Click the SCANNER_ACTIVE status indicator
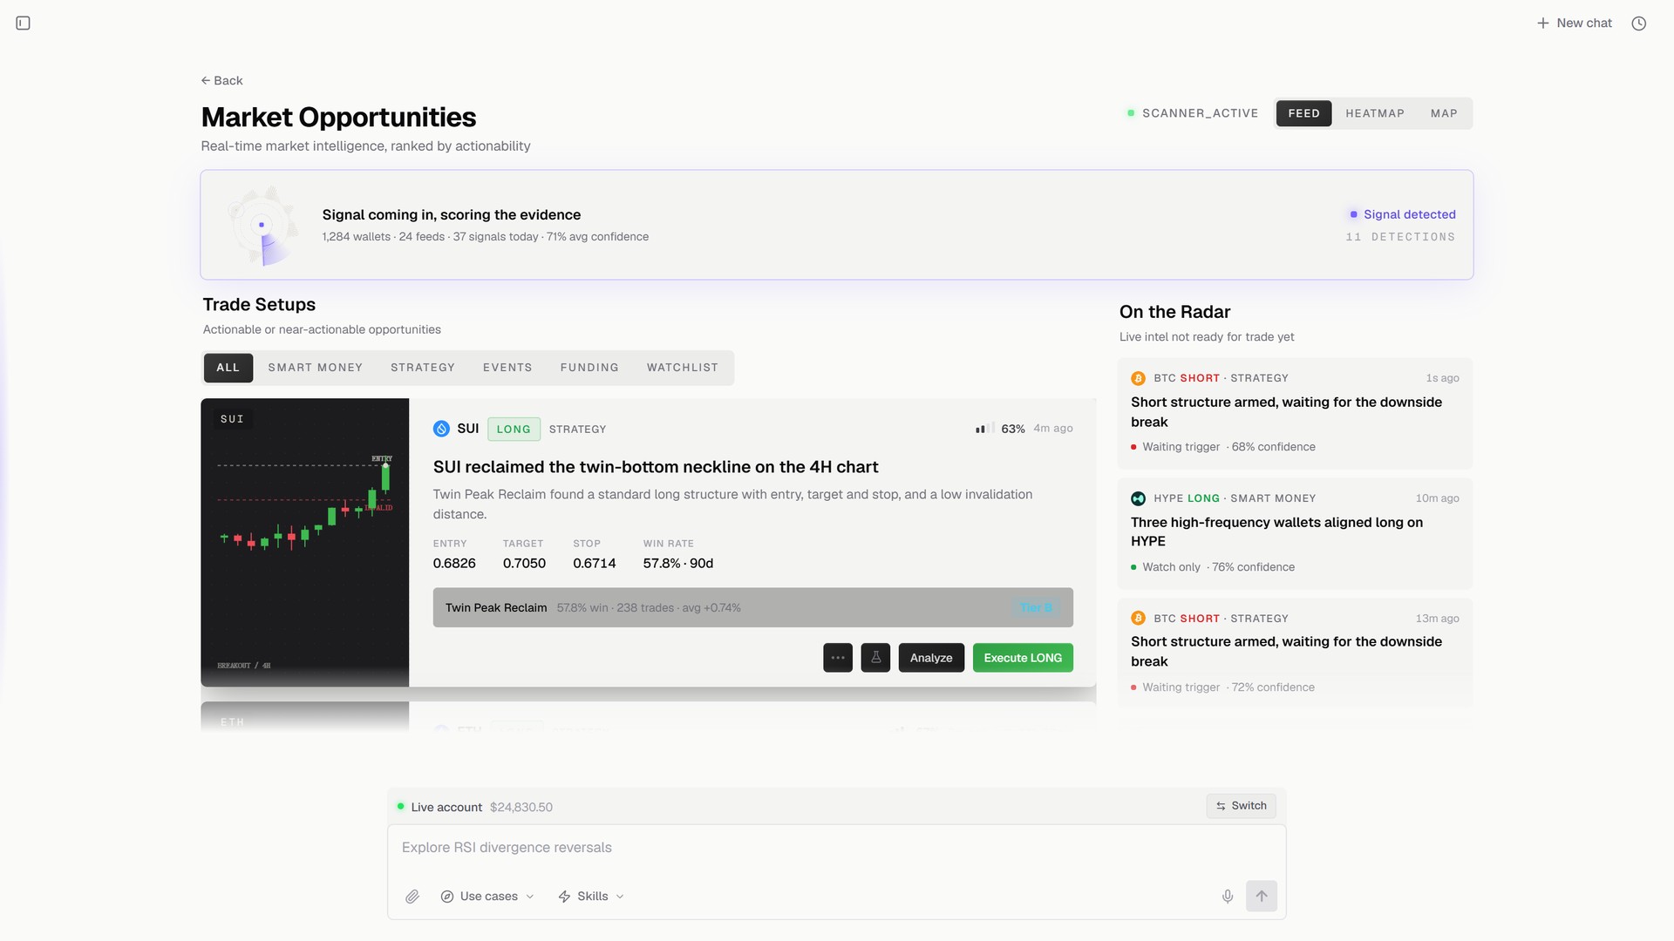Viewport: 1674px width, 941px height. 1193,113
